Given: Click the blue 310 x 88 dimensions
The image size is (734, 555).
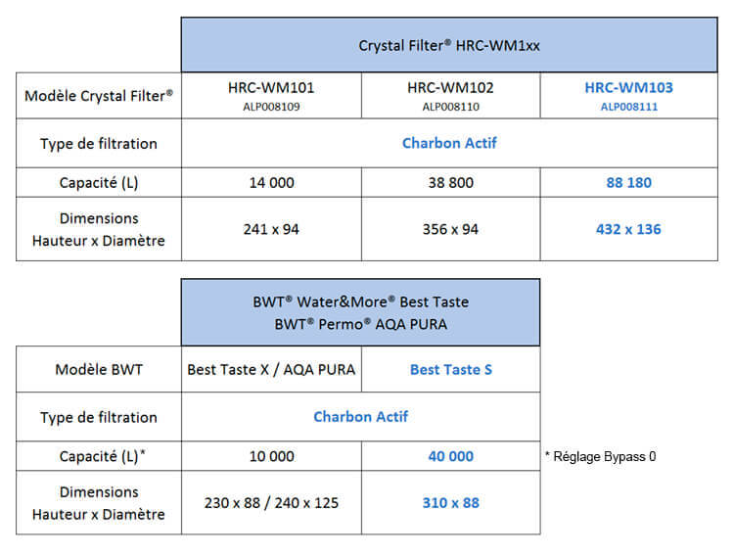Looking at the screenshot, I should (450, 503).
